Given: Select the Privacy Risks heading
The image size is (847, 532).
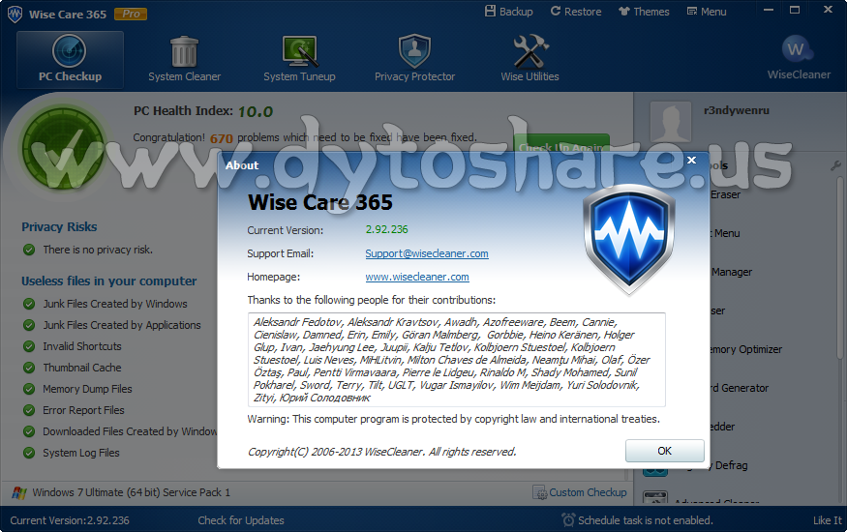Looking at the screenshot, I should click(x=59, y=226).
